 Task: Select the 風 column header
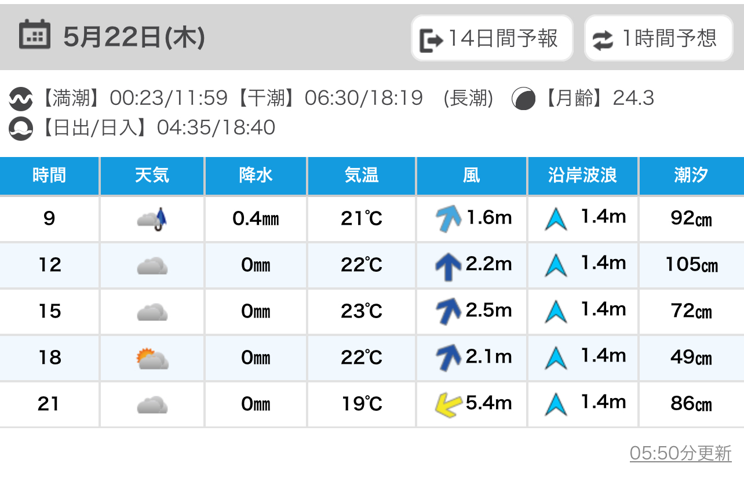(472, 176)
